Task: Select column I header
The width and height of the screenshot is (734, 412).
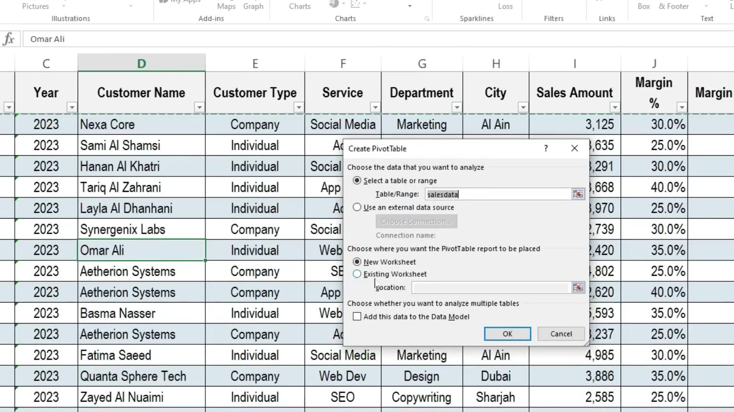Action: [575, 63]
